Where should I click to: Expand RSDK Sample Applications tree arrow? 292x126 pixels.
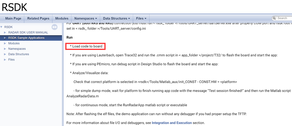coord(5,38)
